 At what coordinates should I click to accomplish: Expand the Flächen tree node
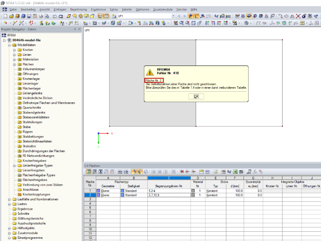pyautogui.click(x=14, y=64)
